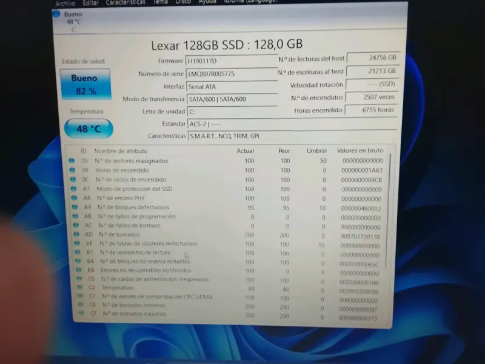Select raw value 00970173011B
This screenshot has height=364, width=485.
[360, 237]
